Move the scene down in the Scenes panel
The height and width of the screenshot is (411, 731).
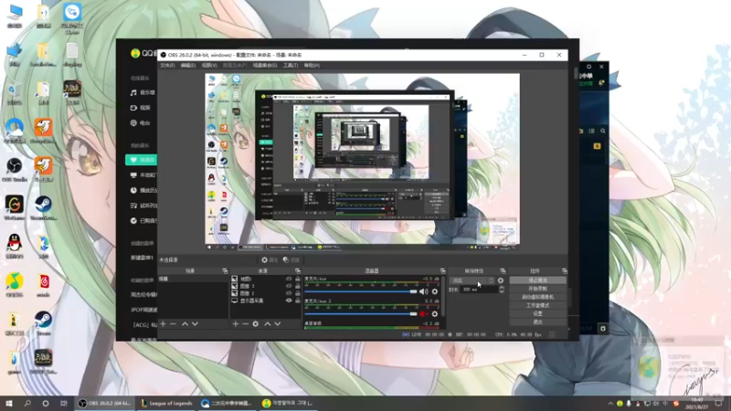click(195, 323)
